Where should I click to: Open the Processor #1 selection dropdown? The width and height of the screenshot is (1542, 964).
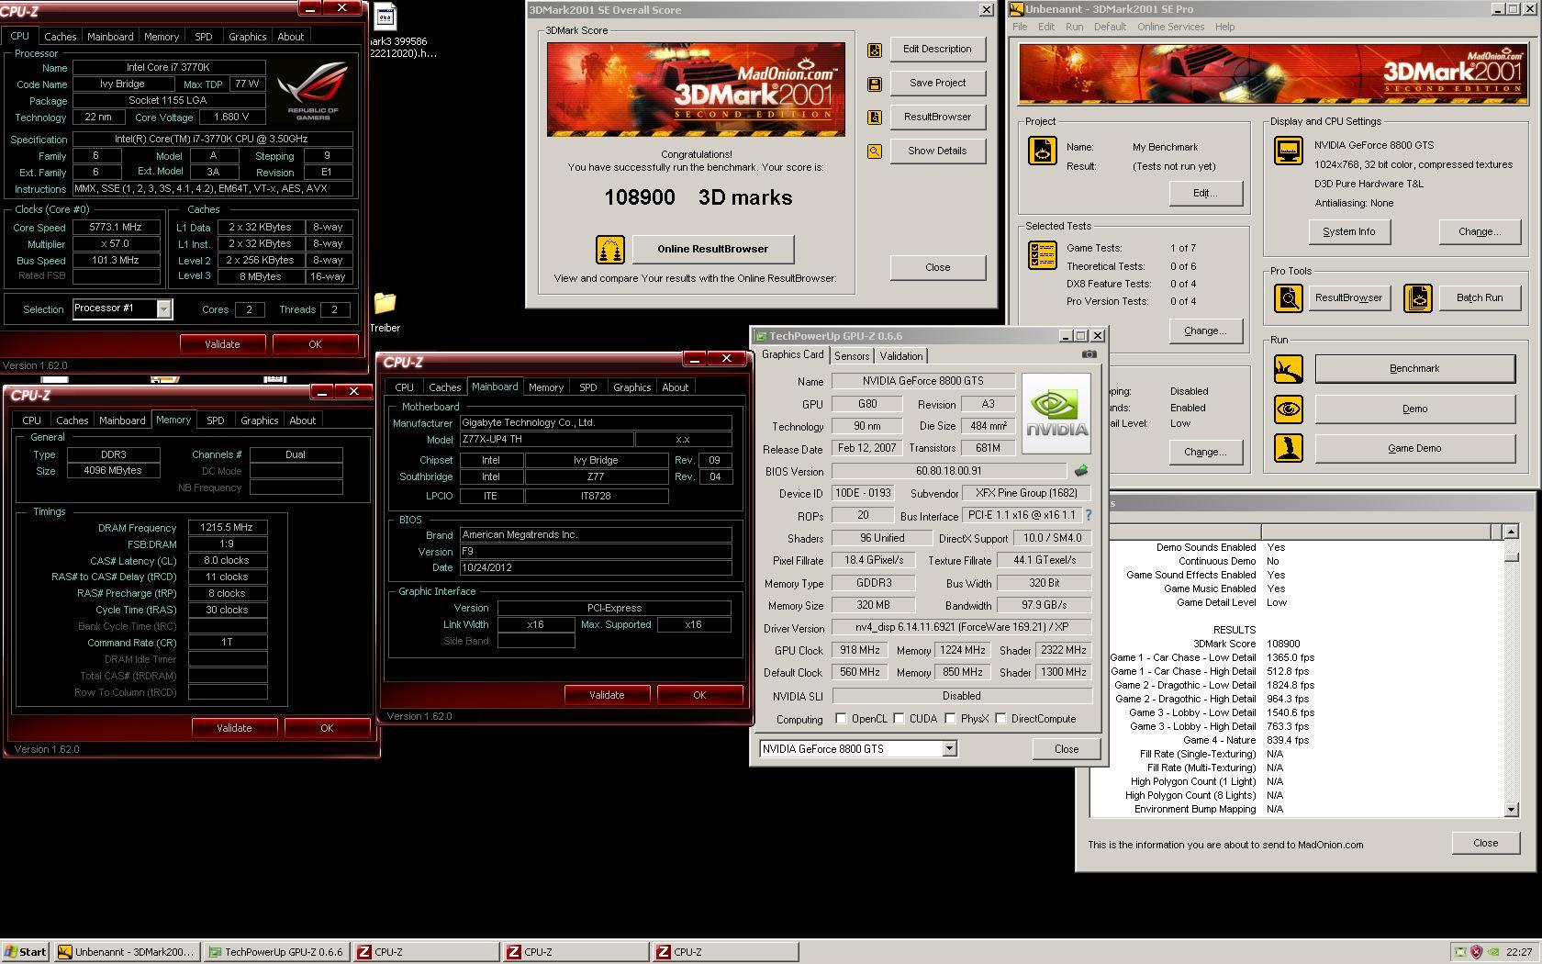[x=163, y=309]
